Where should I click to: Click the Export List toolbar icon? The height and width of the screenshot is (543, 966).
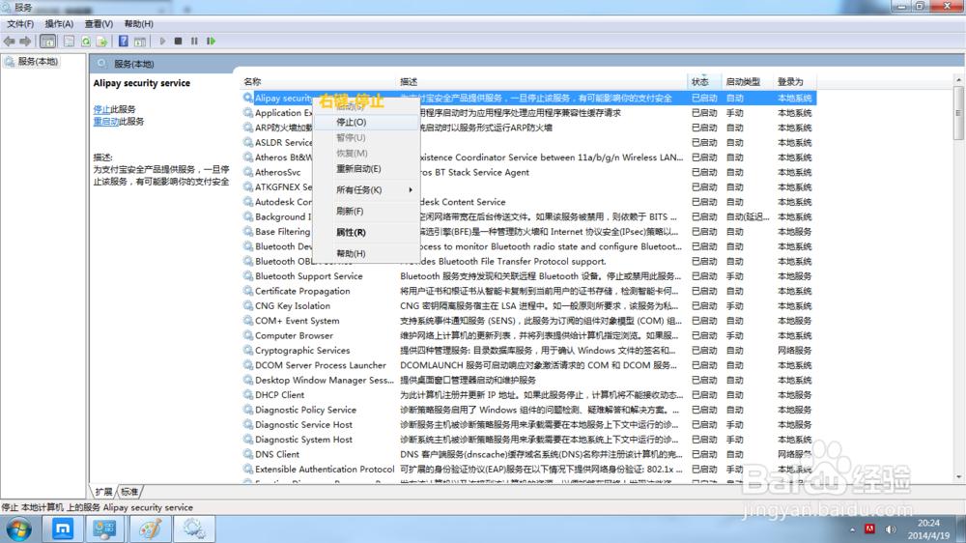pyautogui.click(x=102, y=42)
